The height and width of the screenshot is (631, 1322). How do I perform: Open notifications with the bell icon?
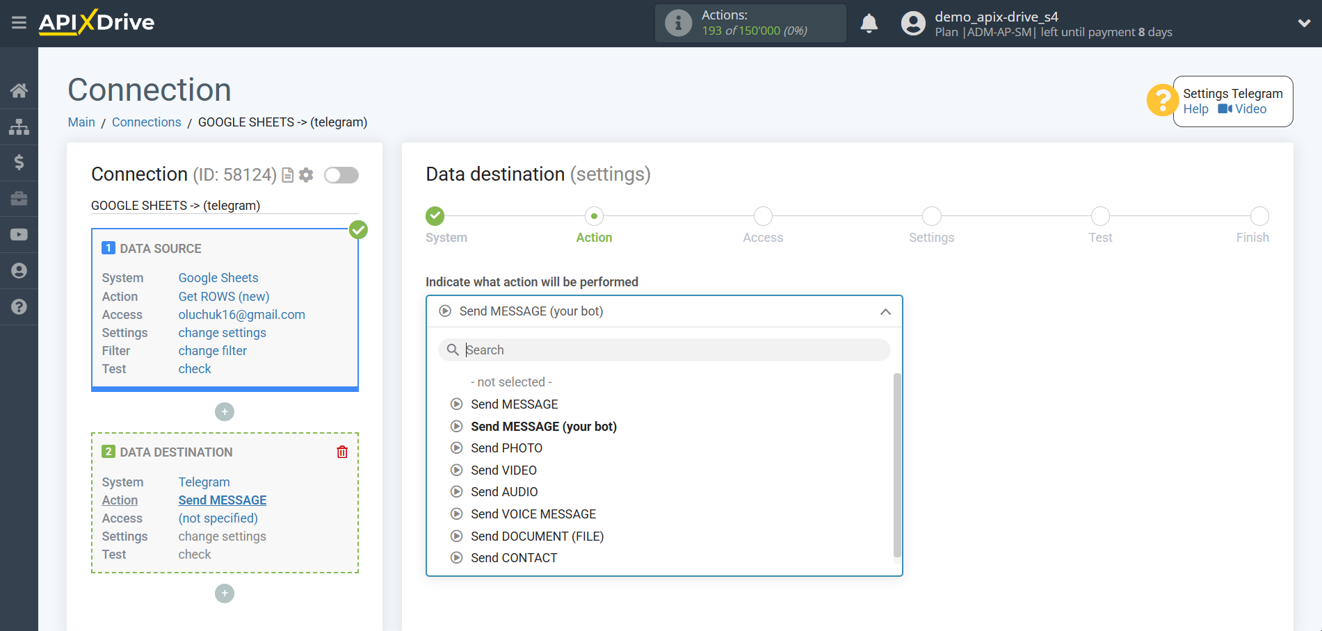point(869,23)
